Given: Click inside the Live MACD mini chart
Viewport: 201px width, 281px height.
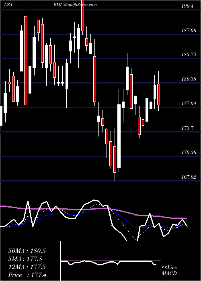Looking at the screenshot, I should (111, 261).
